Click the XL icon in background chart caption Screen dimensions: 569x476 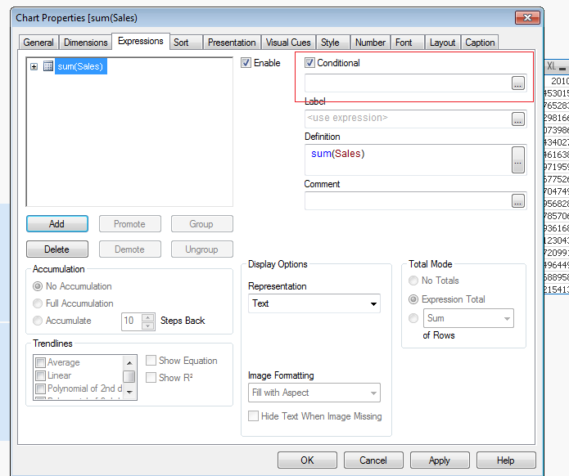click(x=551, y=66)
